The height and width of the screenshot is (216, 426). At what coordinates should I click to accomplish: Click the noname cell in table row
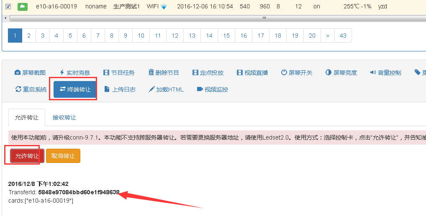click(96, 6)
